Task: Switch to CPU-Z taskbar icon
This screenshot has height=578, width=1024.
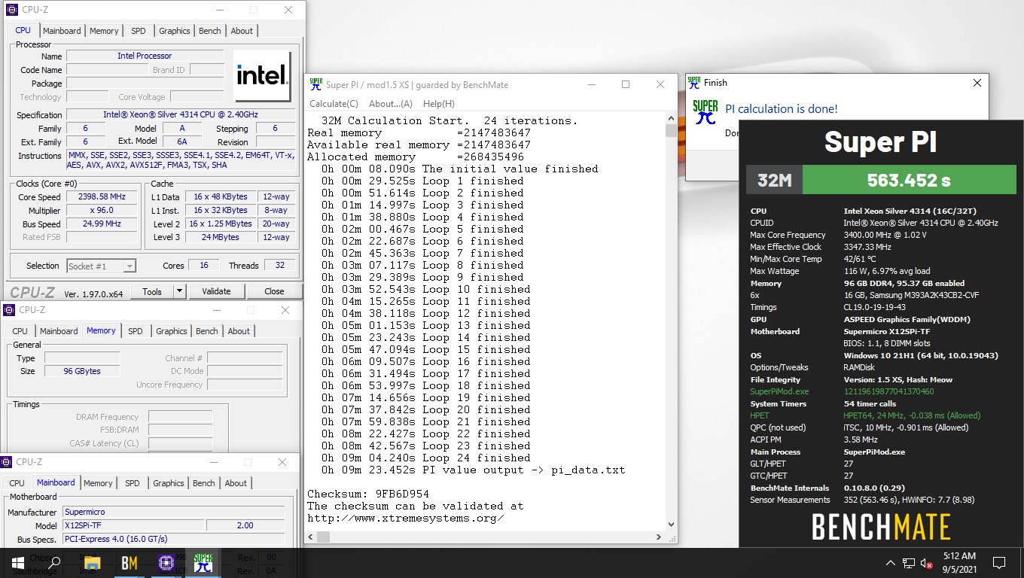Action: pos(166,562)
